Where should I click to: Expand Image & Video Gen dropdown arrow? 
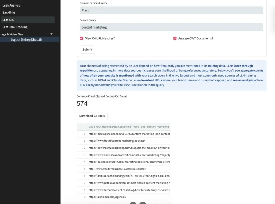[51, 34]
